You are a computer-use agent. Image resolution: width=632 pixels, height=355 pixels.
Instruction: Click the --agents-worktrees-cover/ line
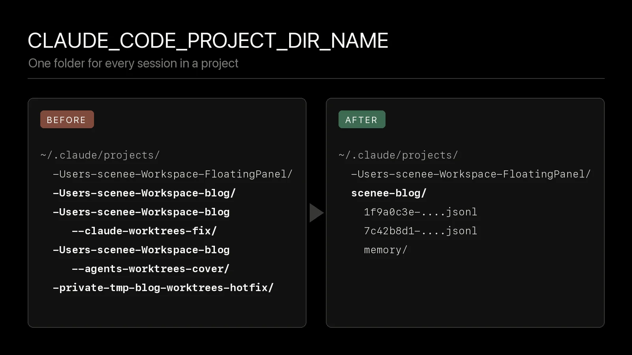point(150,269)
